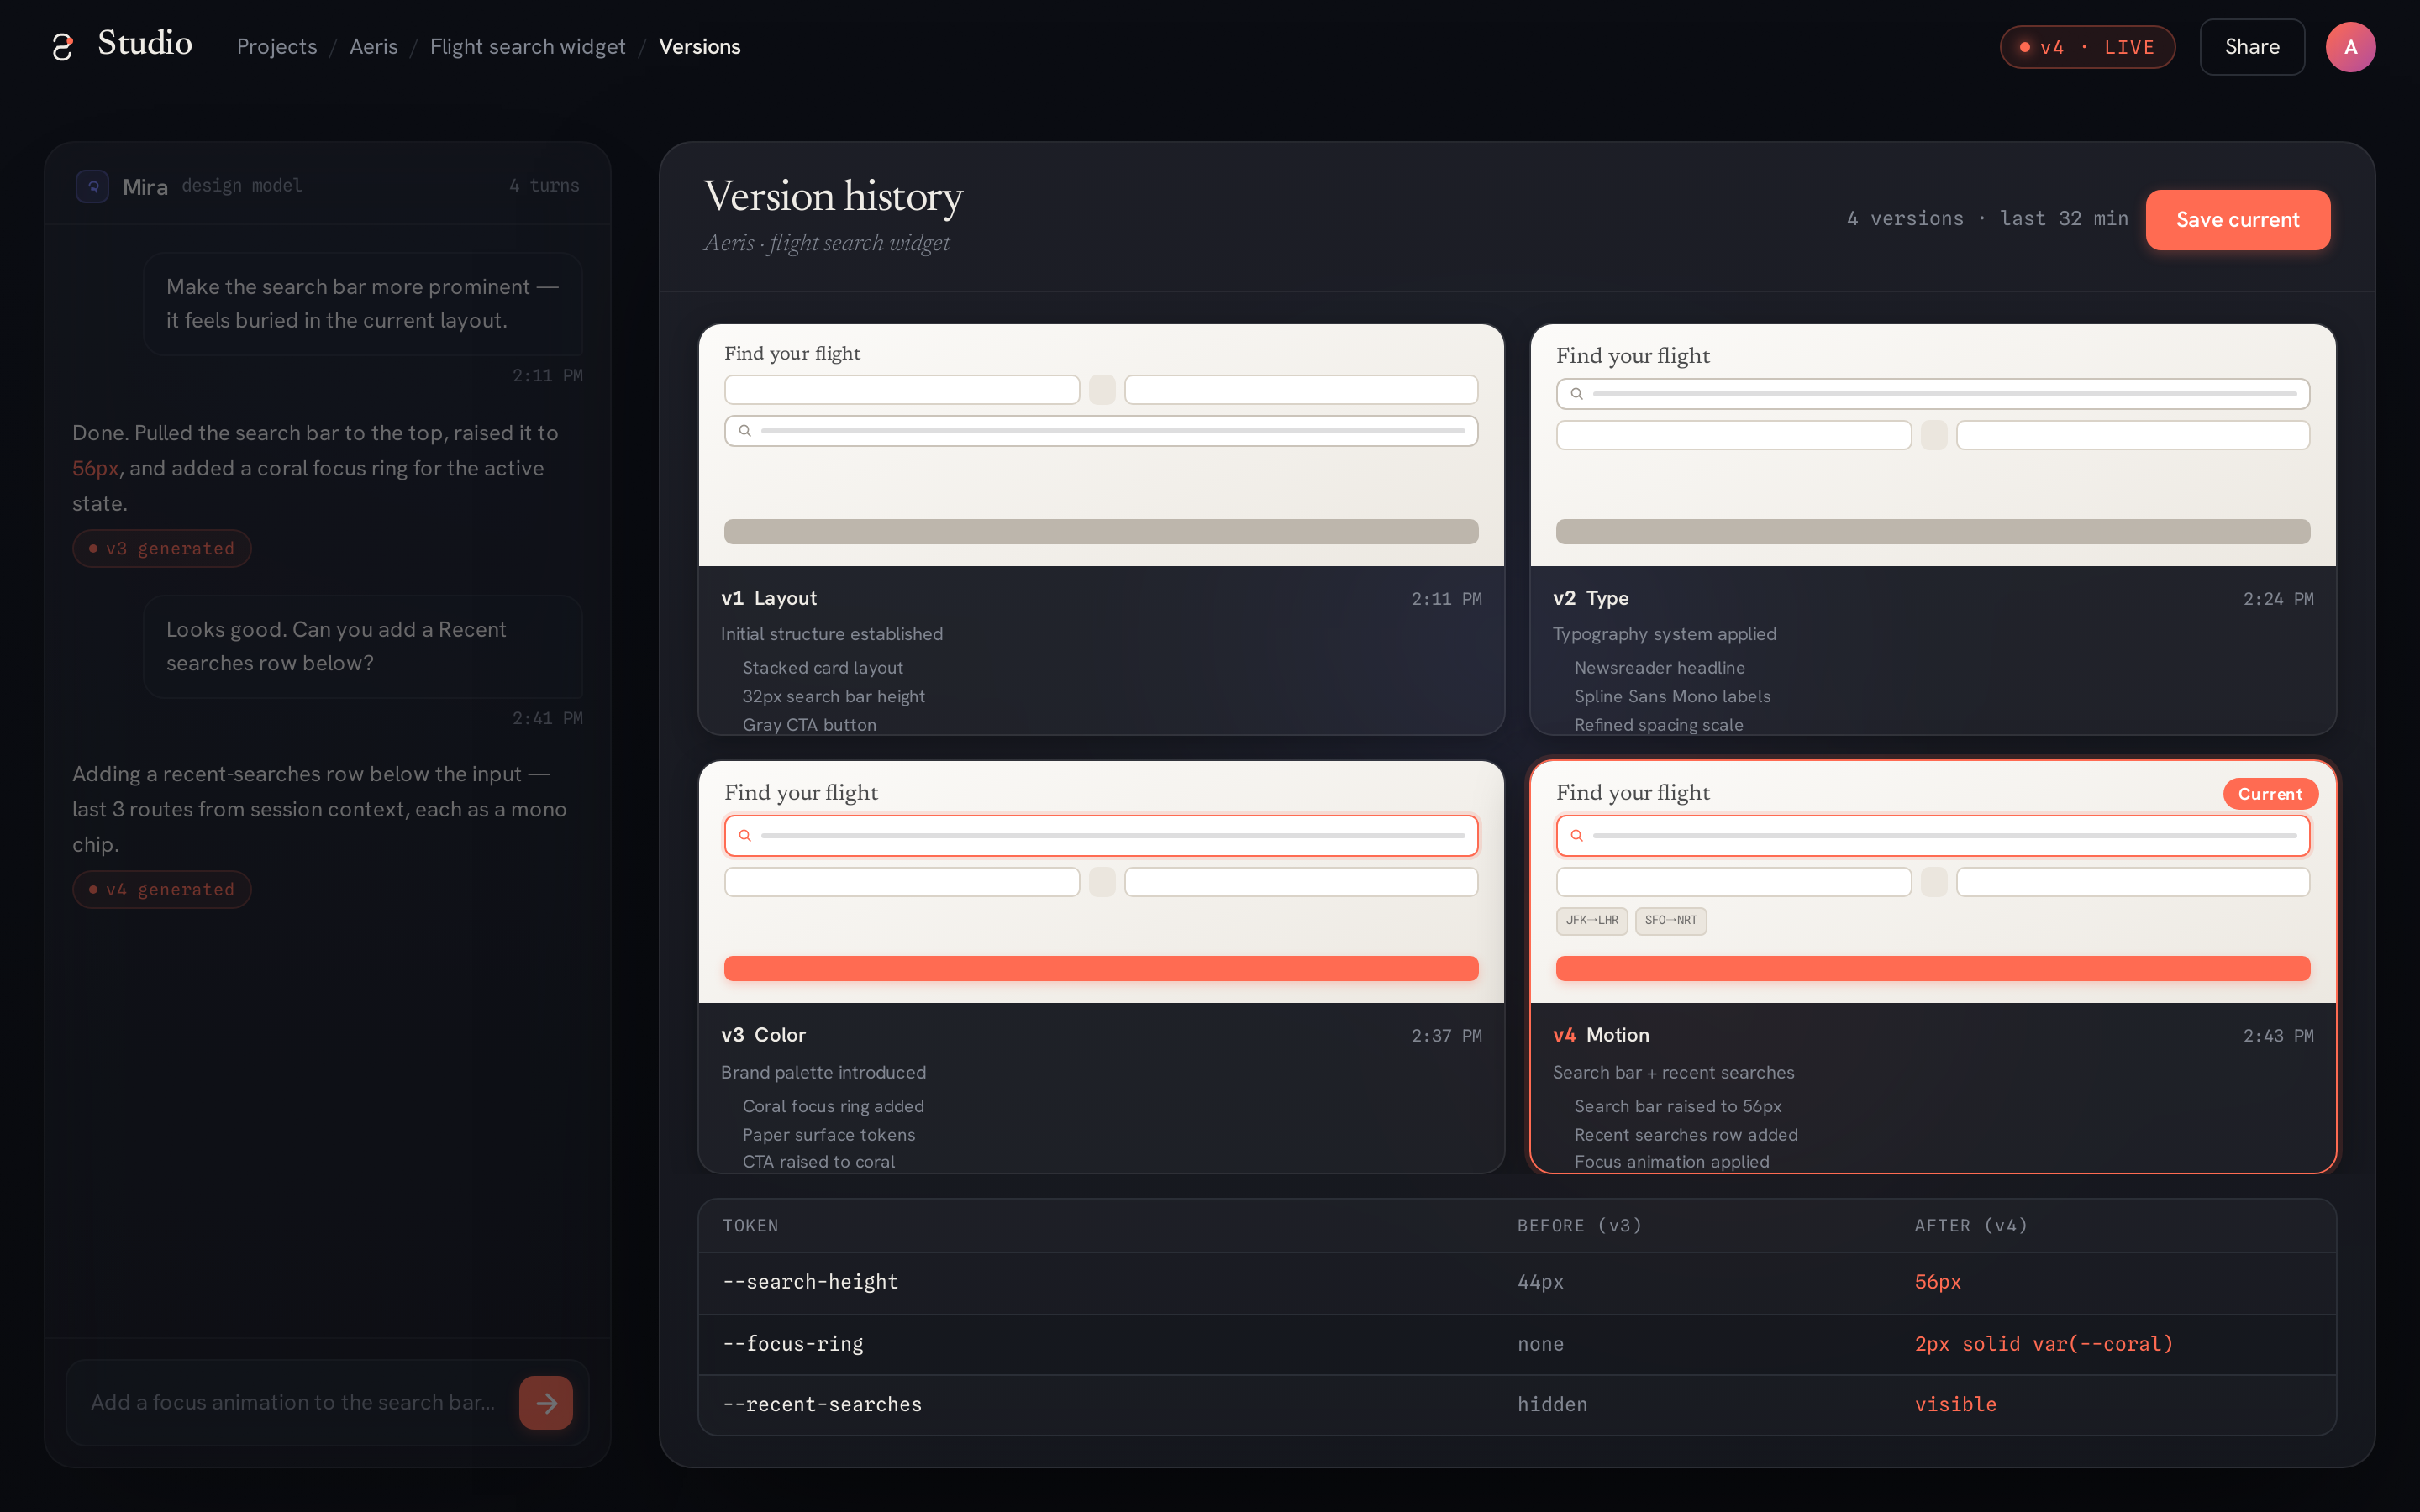Click the gray CTA bar in v1
2420x1512 pixels.
1101,532
